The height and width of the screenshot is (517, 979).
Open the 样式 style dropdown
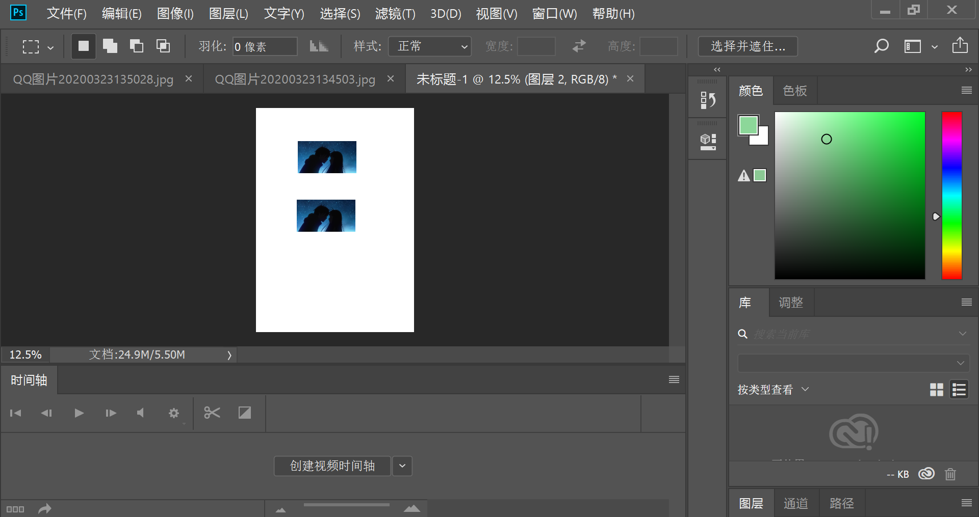[430, 46]
